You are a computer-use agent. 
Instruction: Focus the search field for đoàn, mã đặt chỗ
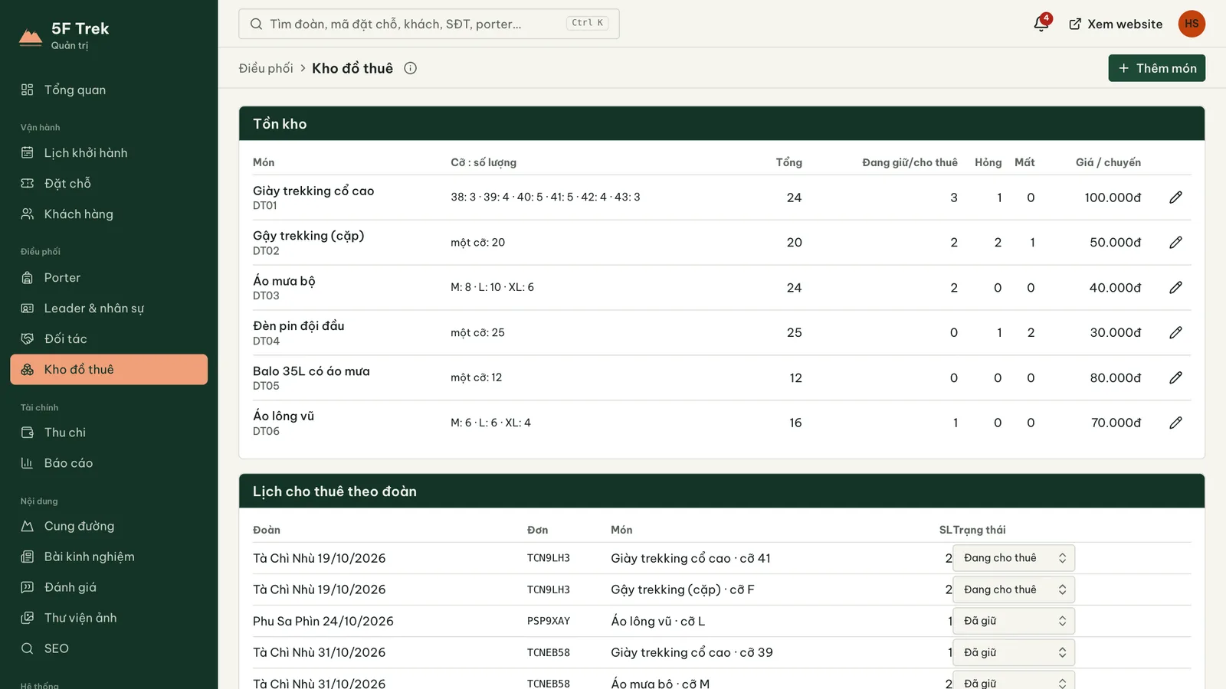point(429,24)
